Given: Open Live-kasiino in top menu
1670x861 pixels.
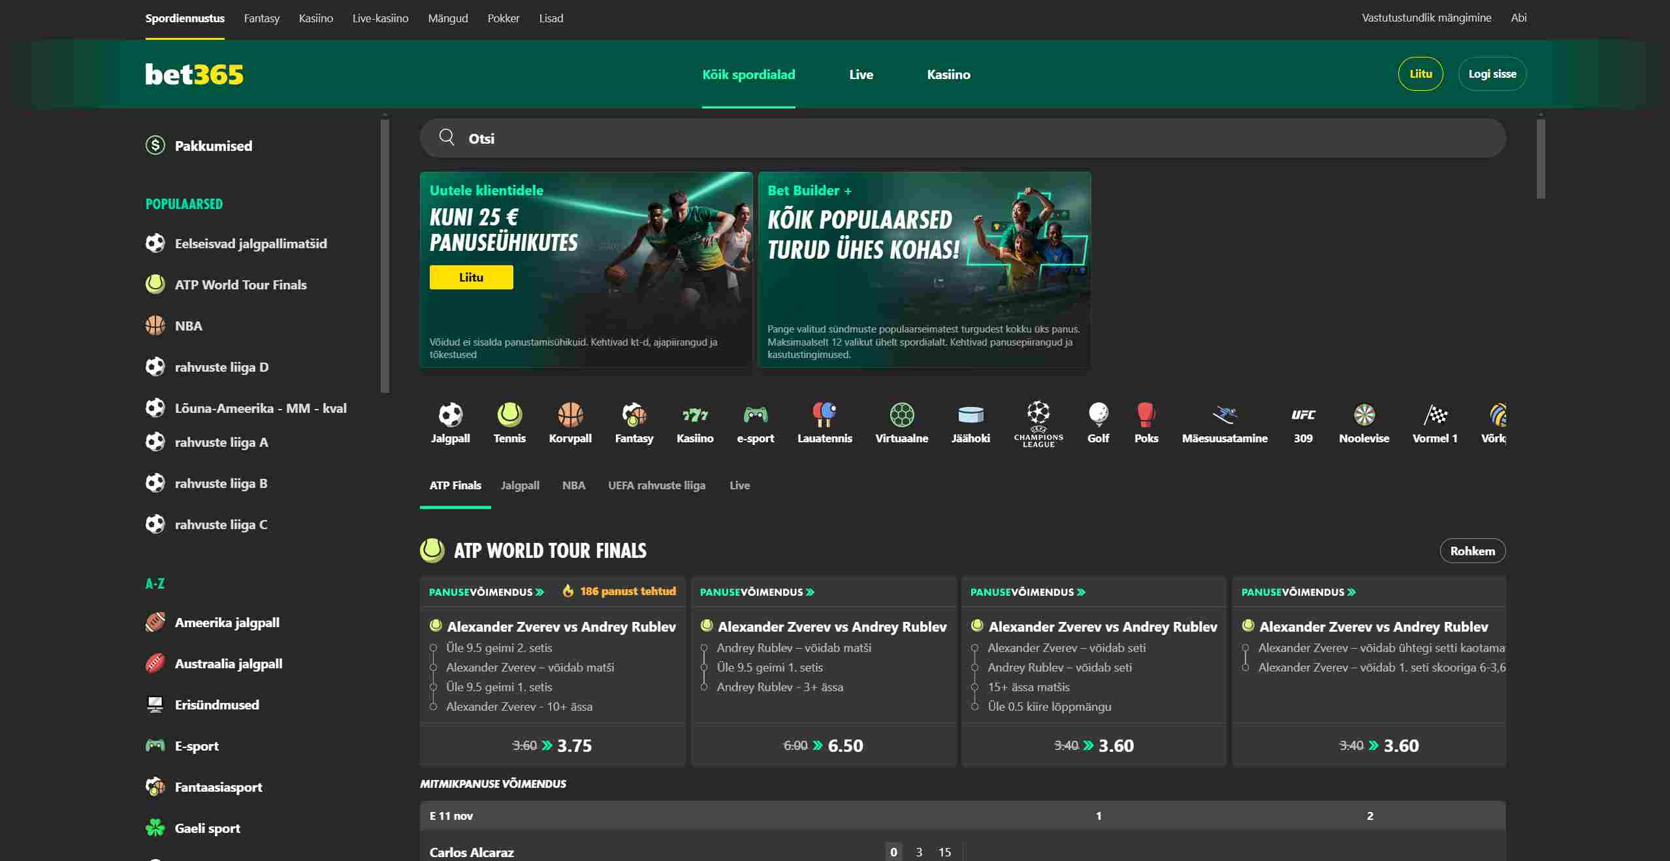Looking at the screenshot, I should click(380, 18).
